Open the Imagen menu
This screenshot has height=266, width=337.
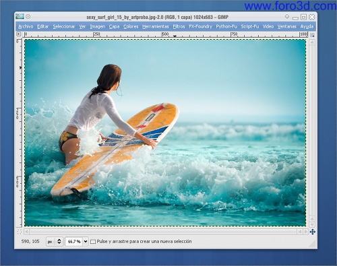tap(98, 26)
